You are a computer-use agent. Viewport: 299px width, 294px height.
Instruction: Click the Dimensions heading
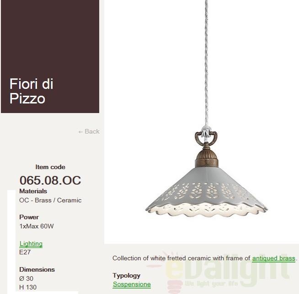[x=37, y=270]
